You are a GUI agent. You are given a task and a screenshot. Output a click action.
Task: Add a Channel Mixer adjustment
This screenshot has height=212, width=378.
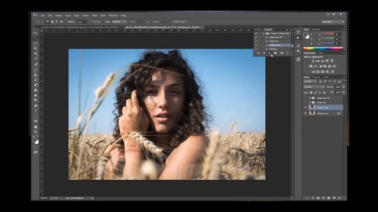(330, 67)
